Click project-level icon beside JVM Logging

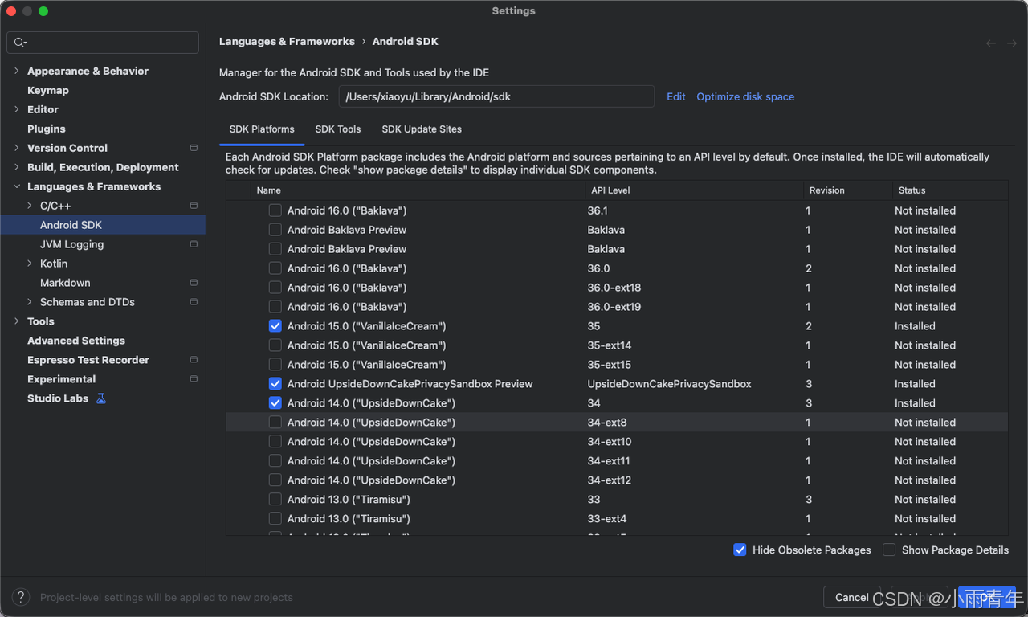pos(194,244)
